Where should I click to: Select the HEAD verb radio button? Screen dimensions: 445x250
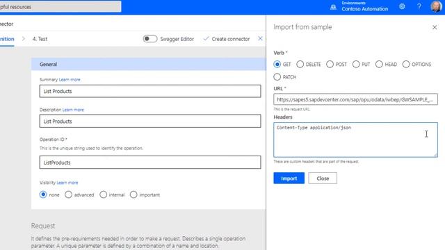click(x=379, y=65)
